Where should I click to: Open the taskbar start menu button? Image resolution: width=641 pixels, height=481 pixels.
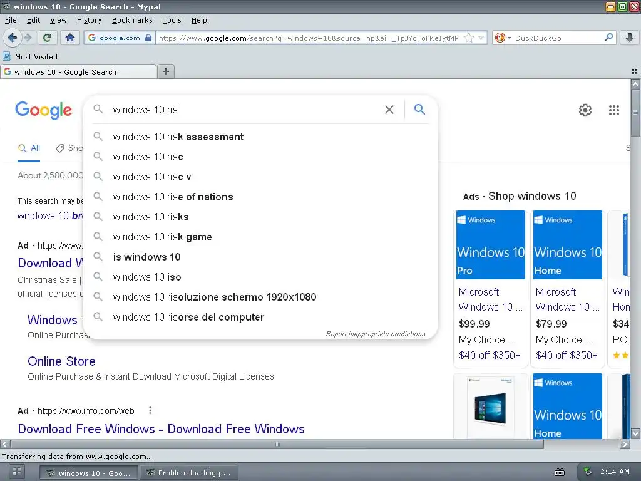(x=17, y=472)
